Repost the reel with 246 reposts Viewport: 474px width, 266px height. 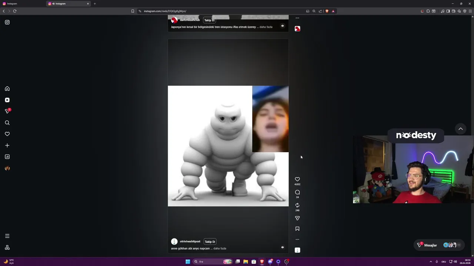coord(297,205)
